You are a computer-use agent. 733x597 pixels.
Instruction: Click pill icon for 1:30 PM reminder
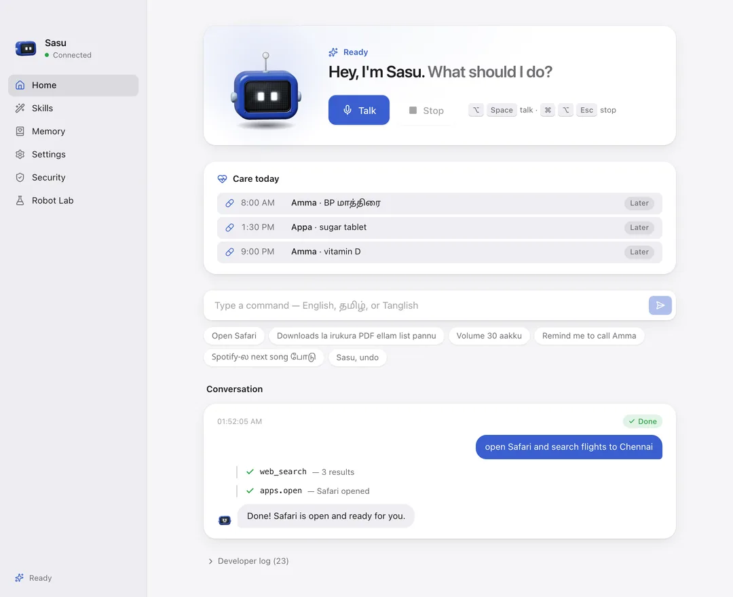click(x=229, y=227)
